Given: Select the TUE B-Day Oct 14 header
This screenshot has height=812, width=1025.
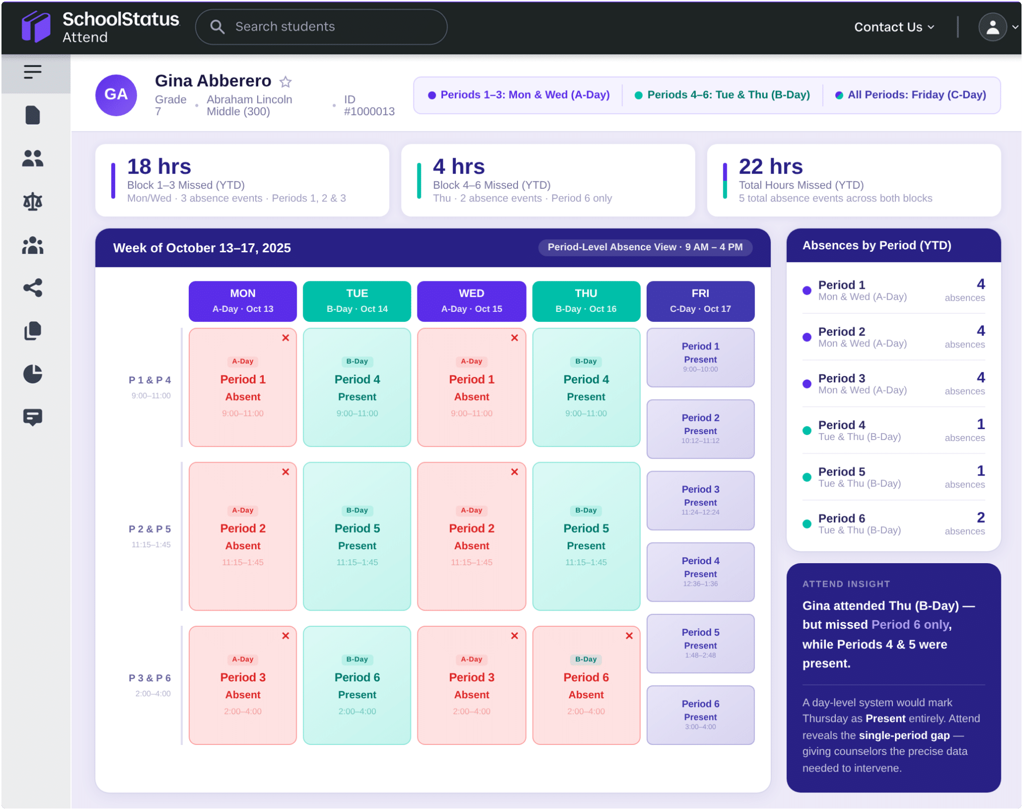Looking at the screenshot, I should 357,301.
